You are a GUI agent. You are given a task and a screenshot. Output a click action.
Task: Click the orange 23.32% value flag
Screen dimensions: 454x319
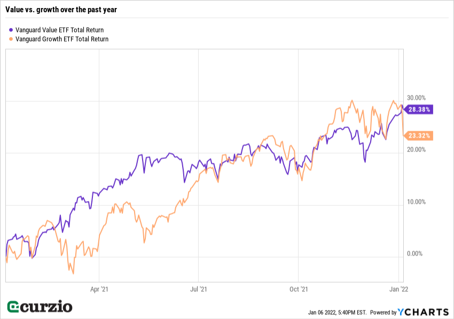coord(419,135)
